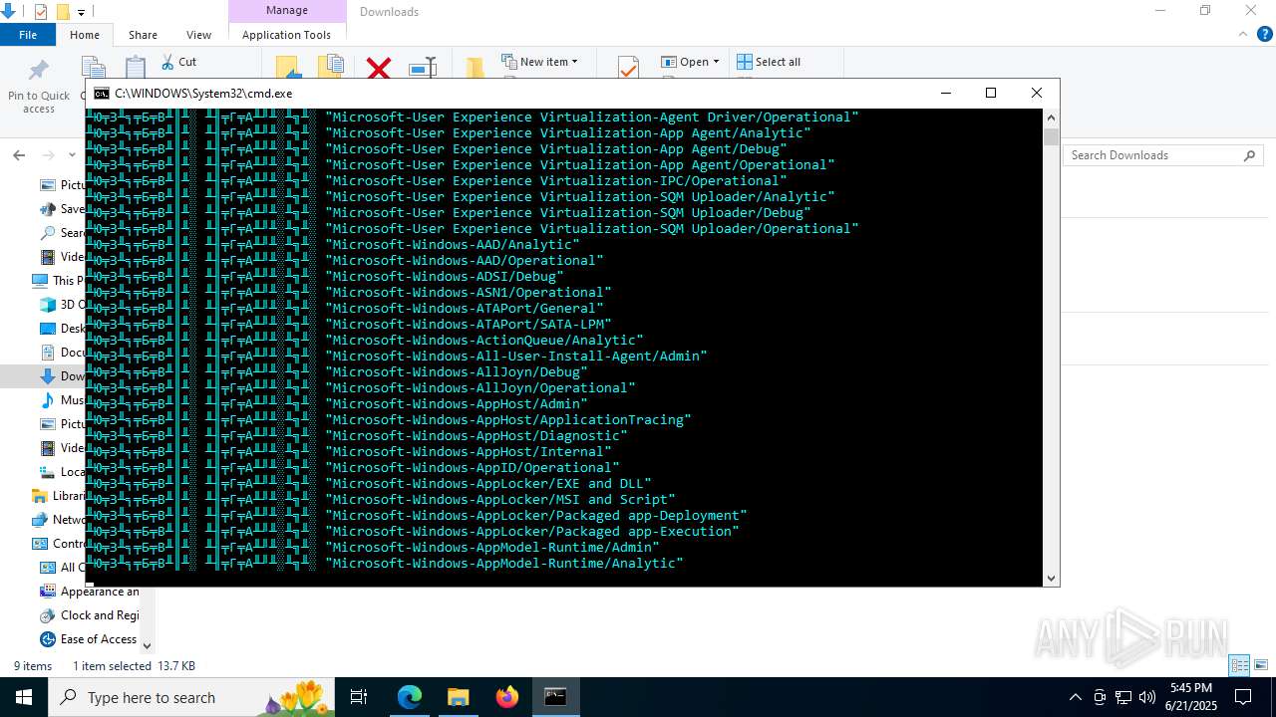Image resolution: width=1276 pixels, height=717 pixels.
Task: Select Libraries in navigation pane
Action: pos(58,496)
